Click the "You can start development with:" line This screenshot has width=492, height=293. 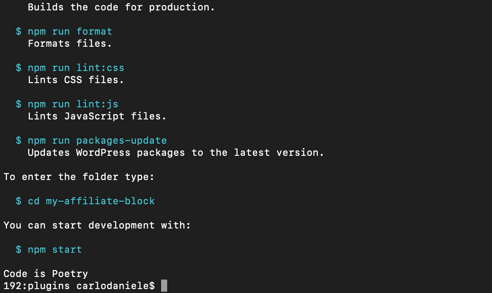tap(97, 225)
